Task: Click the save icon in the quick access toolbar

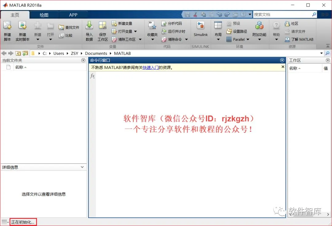Action: point(187,14)
